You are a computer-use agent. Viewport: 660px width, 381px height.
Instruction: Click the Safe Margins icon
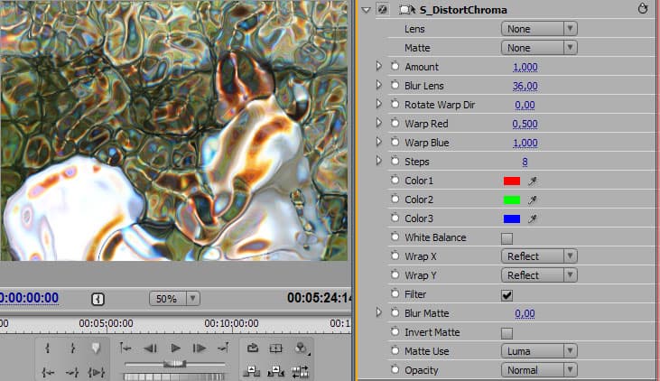pos(277,348)
